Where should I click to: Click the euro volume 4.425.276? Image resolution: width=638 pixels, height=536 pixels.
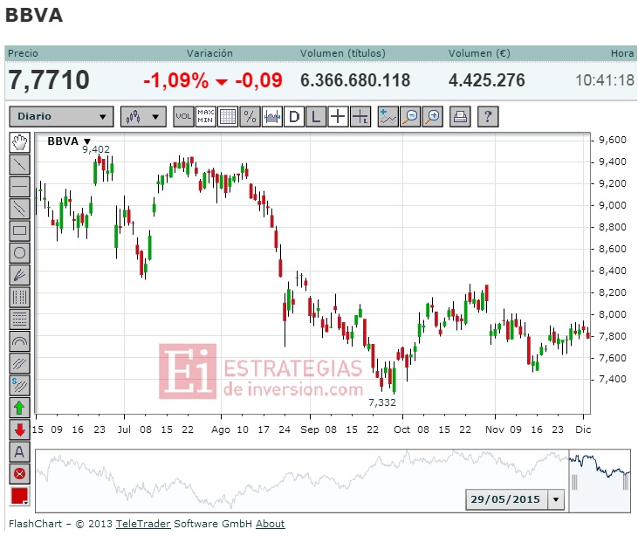(x=487, y=80)
